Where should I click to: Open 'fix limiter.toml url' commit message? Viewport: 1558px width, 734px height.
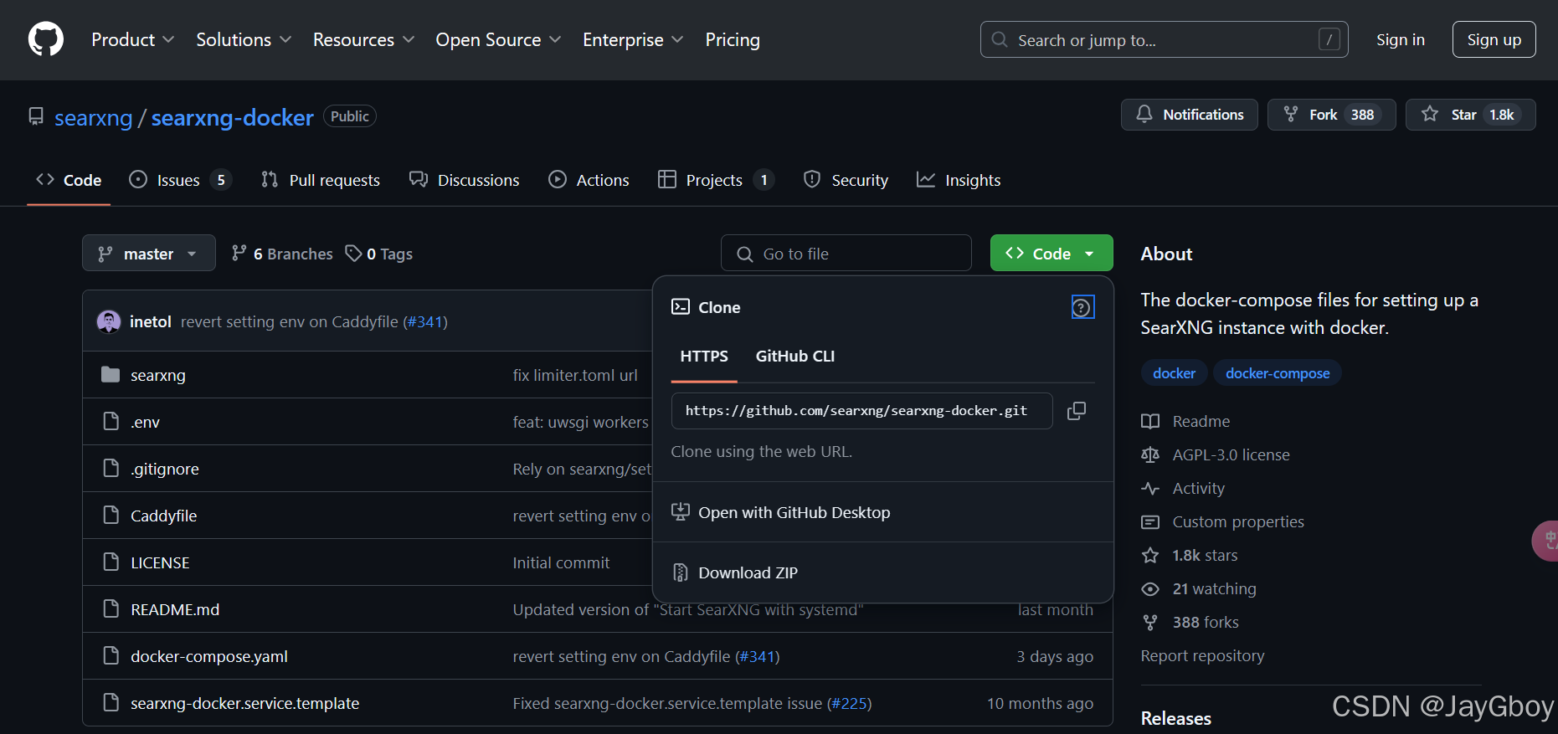[575, 375]
